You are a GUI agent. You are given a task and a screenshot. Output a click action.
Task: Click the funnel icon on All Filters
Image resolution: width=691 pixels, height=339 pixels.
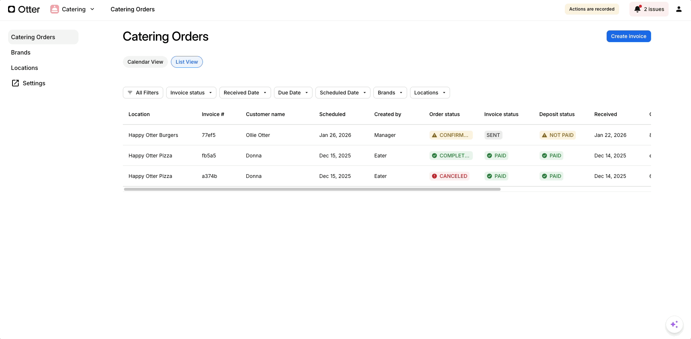coord(130,93)
